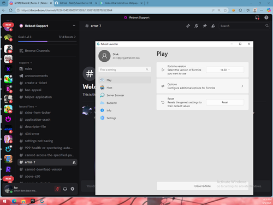Click the Options sliders icon
The width and height of the screenshot is (273, 205).
tap(163, 86)
